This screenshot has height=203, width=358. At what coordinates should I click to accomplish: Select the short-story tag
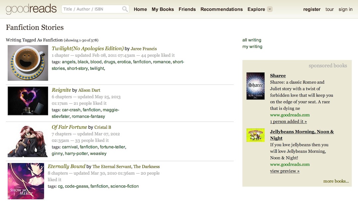click(77, 68)
